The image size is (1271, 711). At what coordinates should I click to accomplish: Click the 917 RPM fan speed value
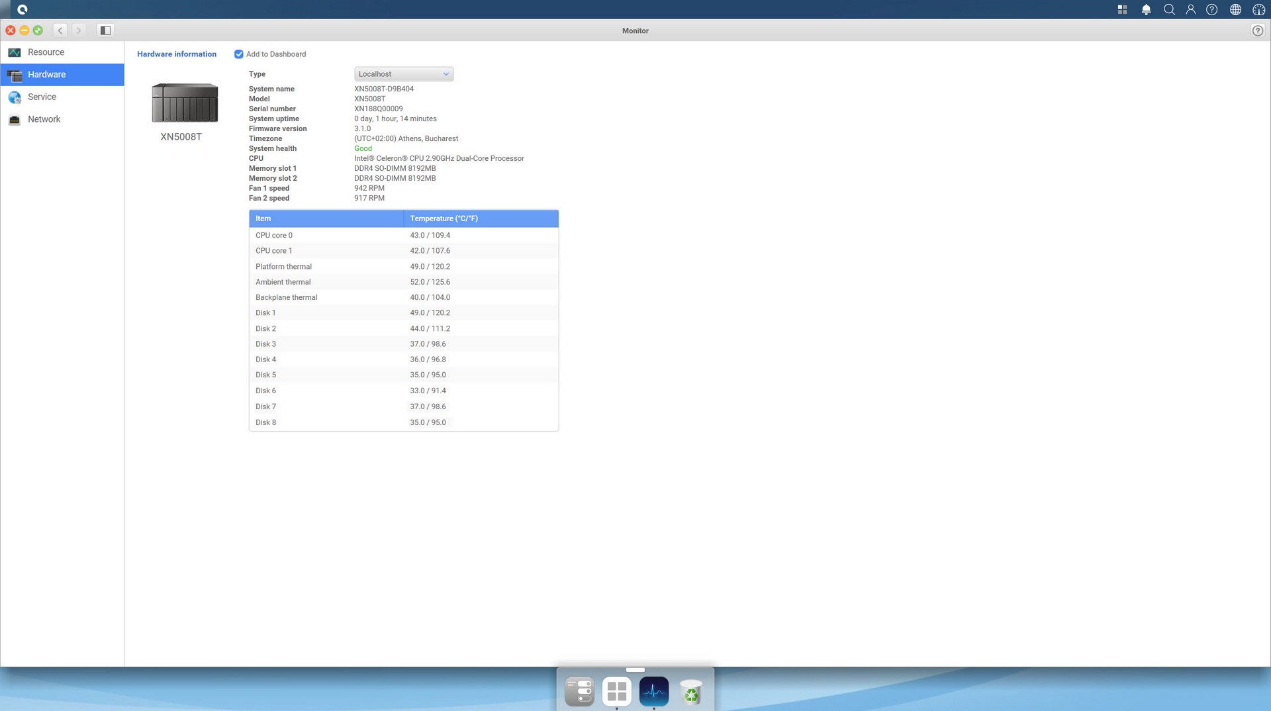[369, 199]
